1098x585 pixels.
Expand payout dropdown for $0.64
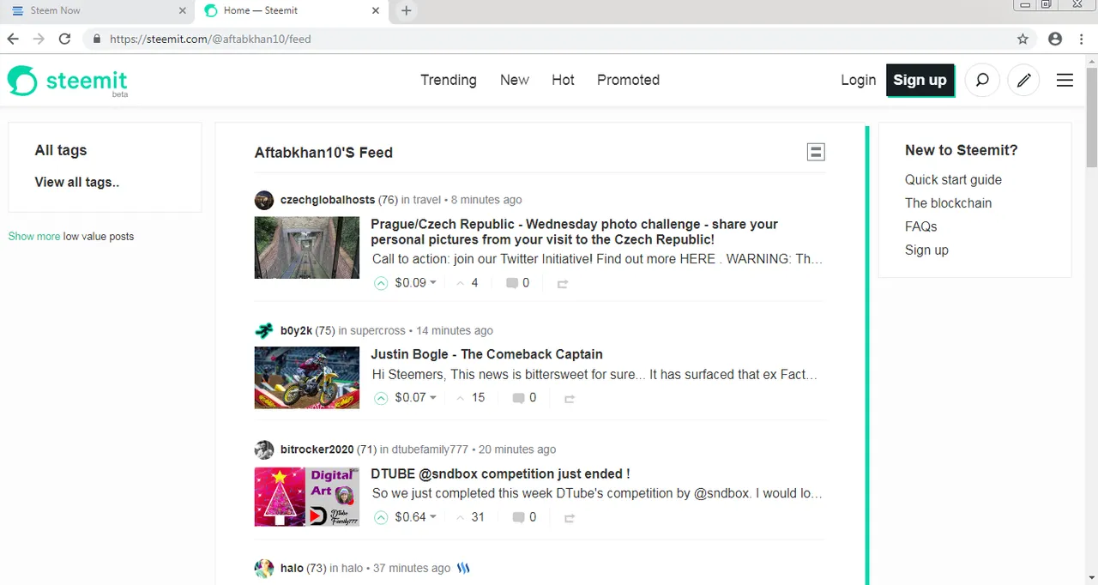(433, 517)
